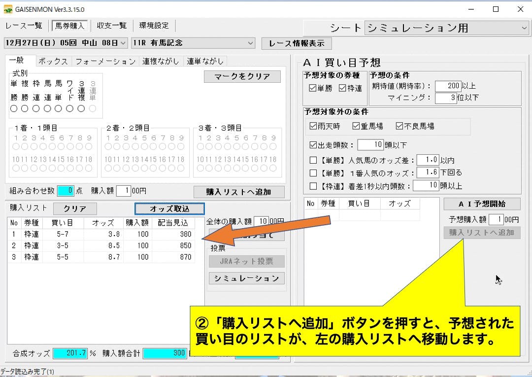Screen dimensions: 532x377
Task: Click the 1番人気のオッズ input showing 1.6
Action: 428,172
